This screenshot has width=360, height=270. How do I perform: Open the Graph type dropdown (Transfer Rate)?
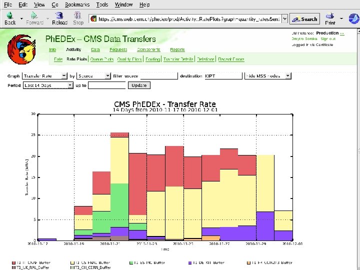point(44,76)
